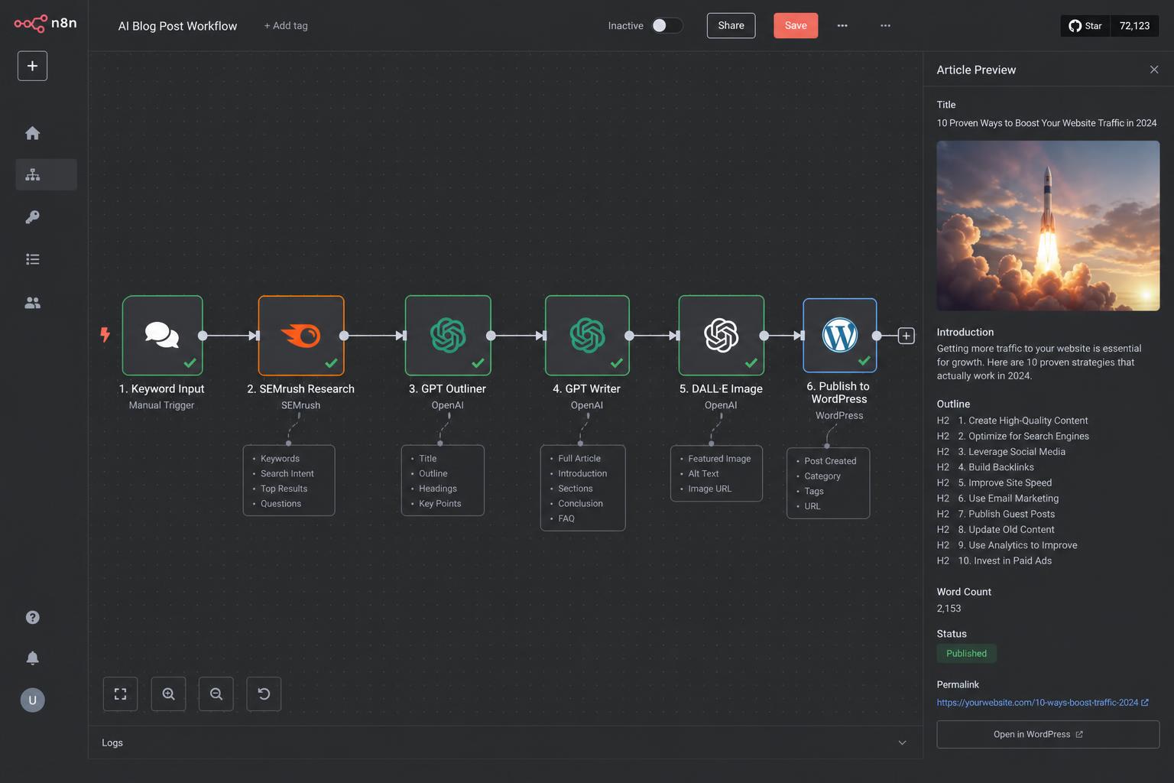
Task: Open the Users icon in sidebar
Action: tap(32, 303)
